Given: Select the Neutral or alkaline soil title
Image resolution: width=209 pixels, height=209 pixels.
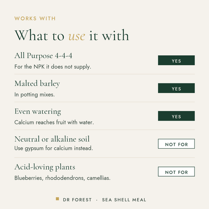Looking at the screenshot, I should (x=52, y=139).
